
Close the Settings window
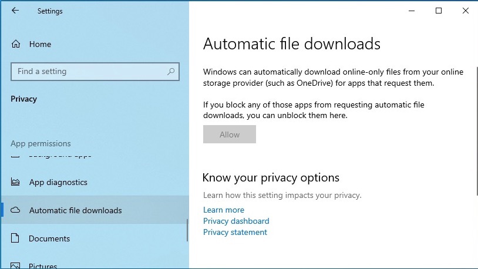(465, 11)
